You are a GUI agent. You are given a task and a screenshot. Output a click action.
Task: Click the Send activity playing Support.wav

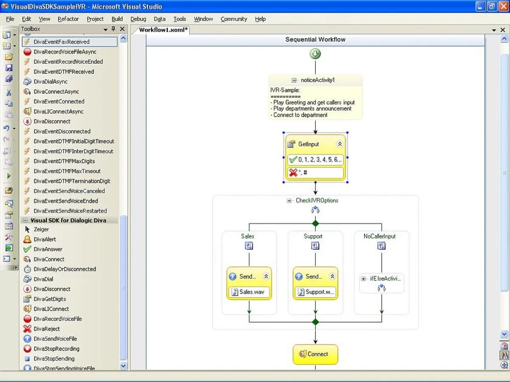point(312,276)
